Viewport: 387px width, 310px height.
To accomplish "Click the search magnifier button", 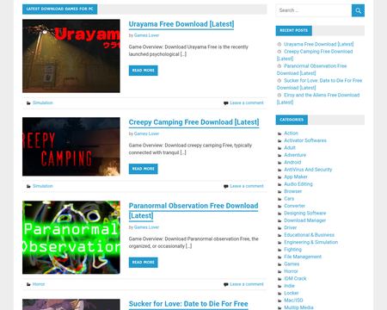I will (358, 10).
